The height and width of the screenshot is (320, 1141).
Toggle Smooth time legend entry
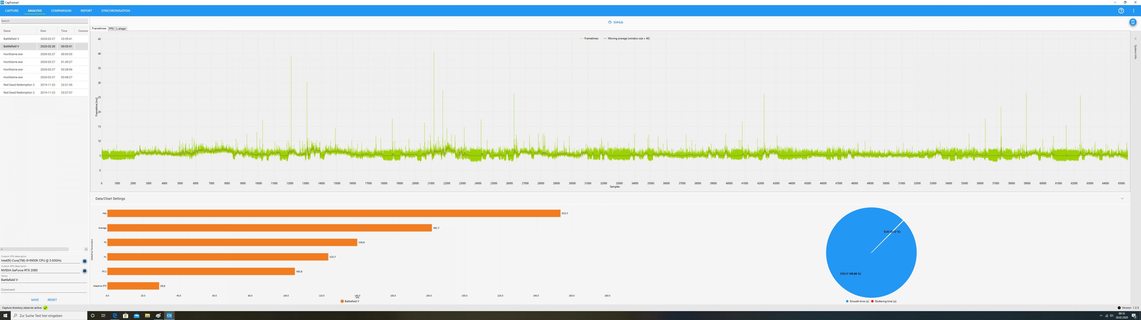857,301
